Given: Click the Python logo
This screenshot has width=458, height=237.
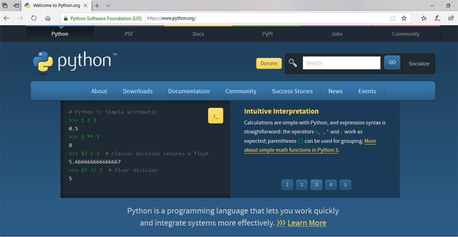Looking at the screenshot, I should [75, 62].
